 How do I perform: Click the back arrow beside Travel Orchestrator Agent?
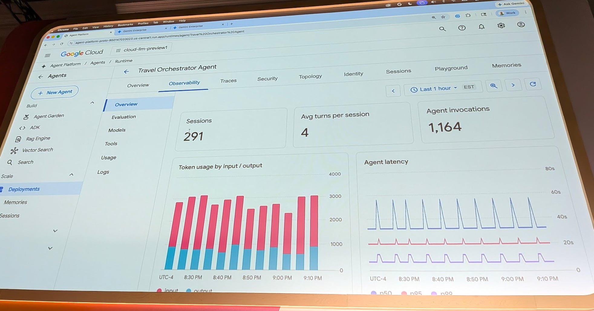[x=126, y=71]
